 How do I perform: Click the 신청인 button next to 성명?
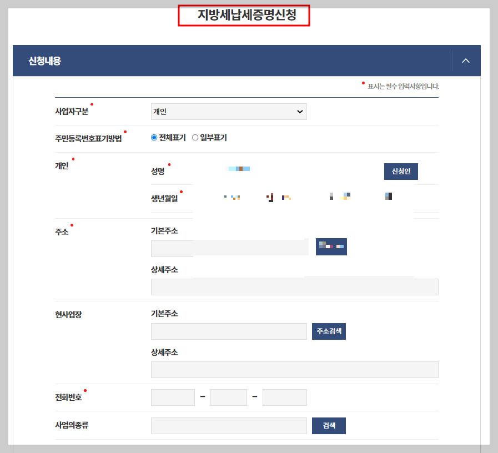click(400, 171)
